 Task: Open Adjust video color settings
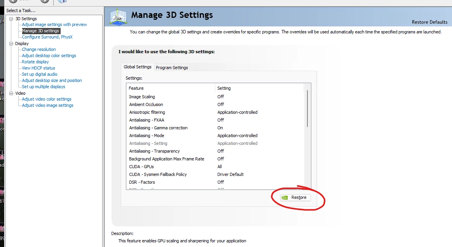pos(46,99)
